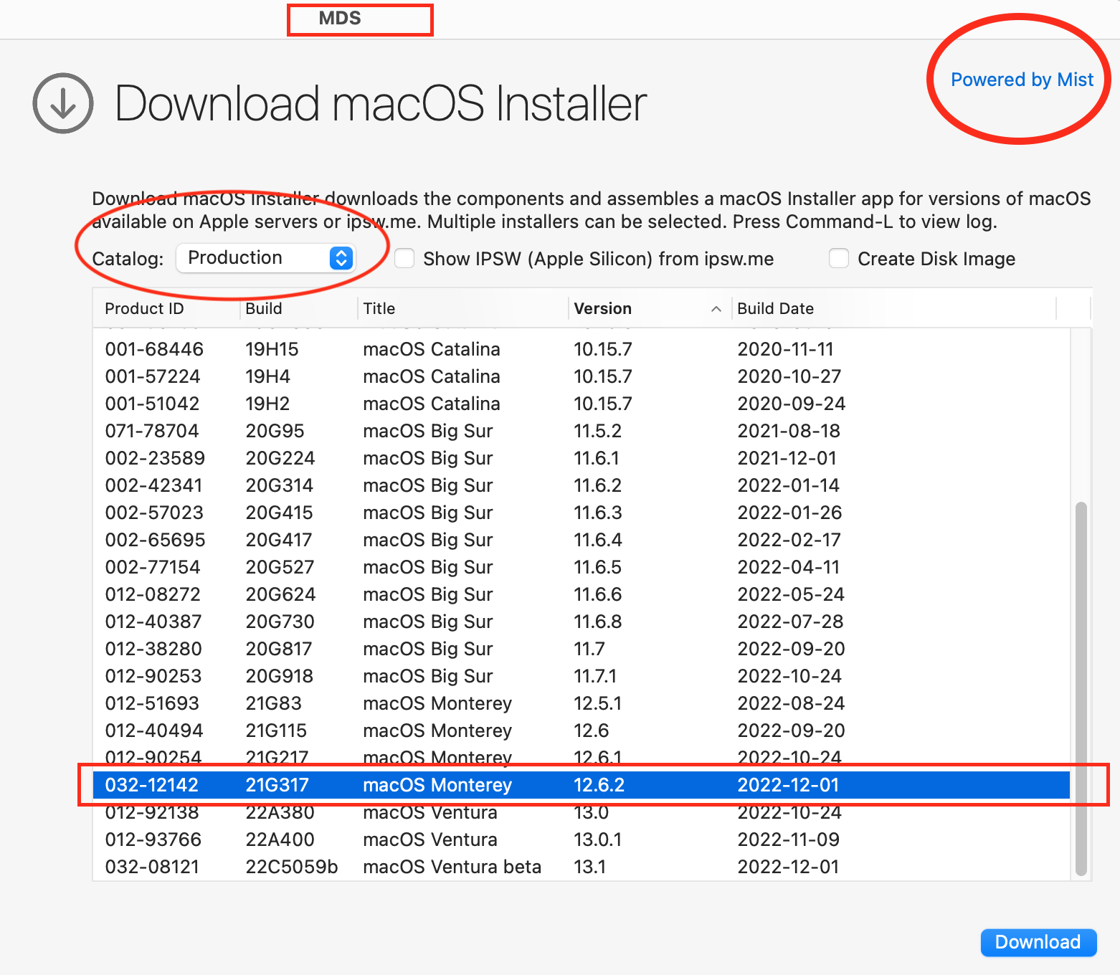Toggle Version column sort arrow
Screen dimensions: 1120x975
coord(716,309)
